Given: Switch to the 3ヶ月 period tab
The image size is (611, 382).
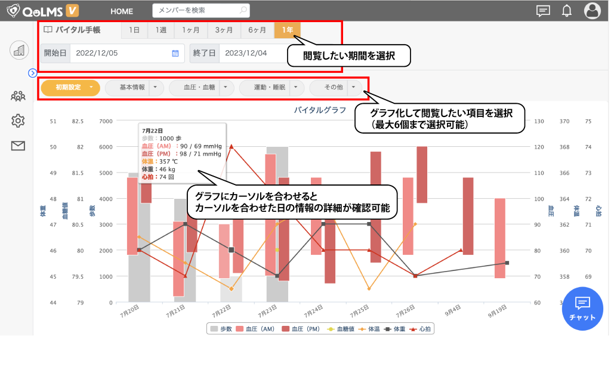Looking at the screenshot, I should pos(224,29).
